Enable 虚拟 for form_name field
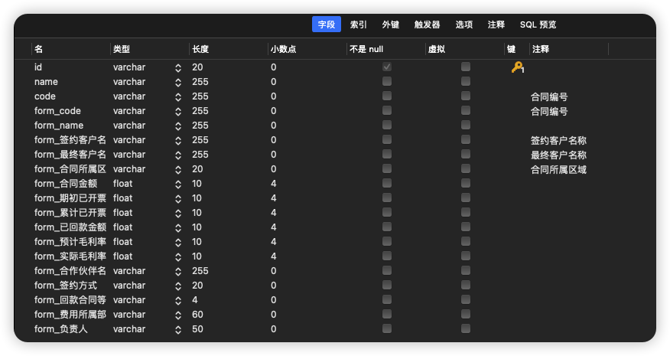 coord(466,125)
